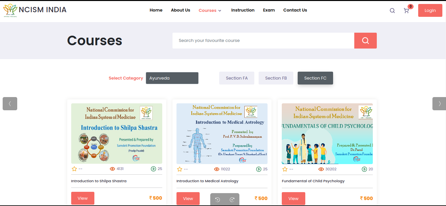Click the rotate right icon in the bottom overlay
446x206 pixels.
[232, 199]
